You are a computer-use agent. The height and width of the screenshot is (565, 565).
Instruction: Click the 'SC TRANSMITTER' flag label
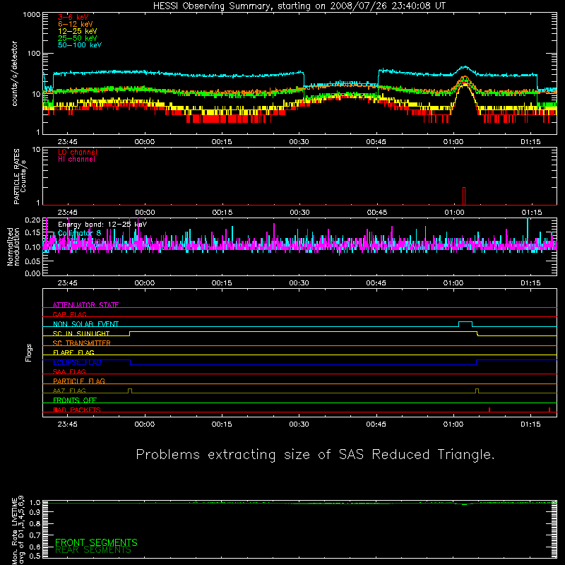pos(81,343)
